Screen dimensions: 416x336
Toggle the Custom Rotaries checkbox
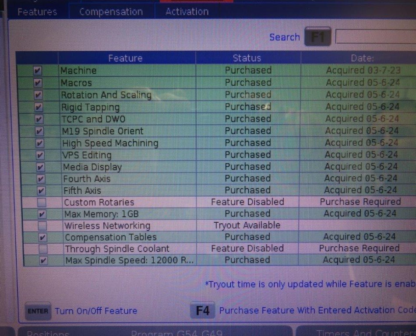42,203
